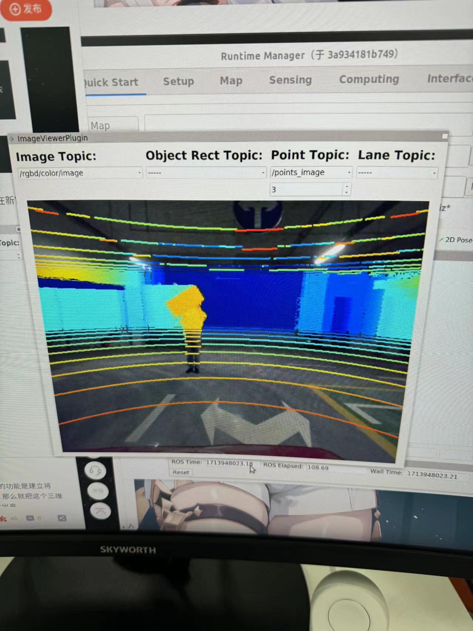Open the left panel Topic dropdown
The image size is (473, 631).
pyautogui.click(x=10, y=255)
